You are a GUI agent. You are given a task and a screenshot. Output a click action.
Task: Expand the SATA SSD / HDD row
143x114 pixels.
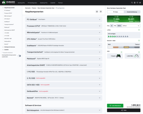(64, 85)
